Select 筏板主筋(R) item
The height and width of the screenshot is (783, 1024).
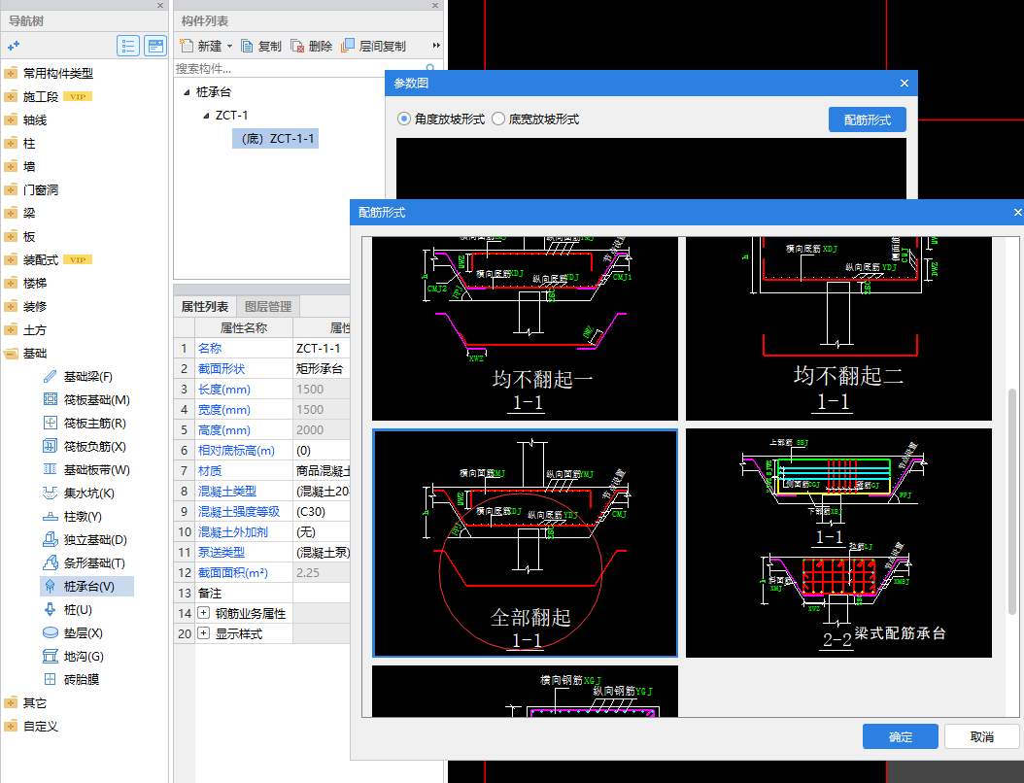94,424
